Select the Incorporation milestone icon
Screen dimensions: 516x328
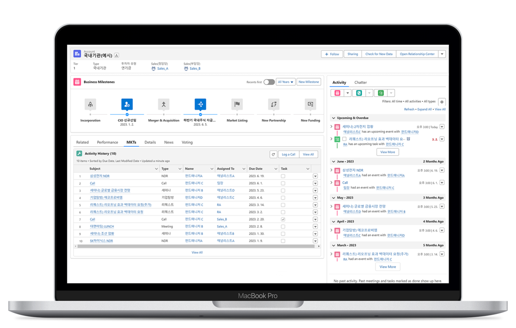click(90, 104)
